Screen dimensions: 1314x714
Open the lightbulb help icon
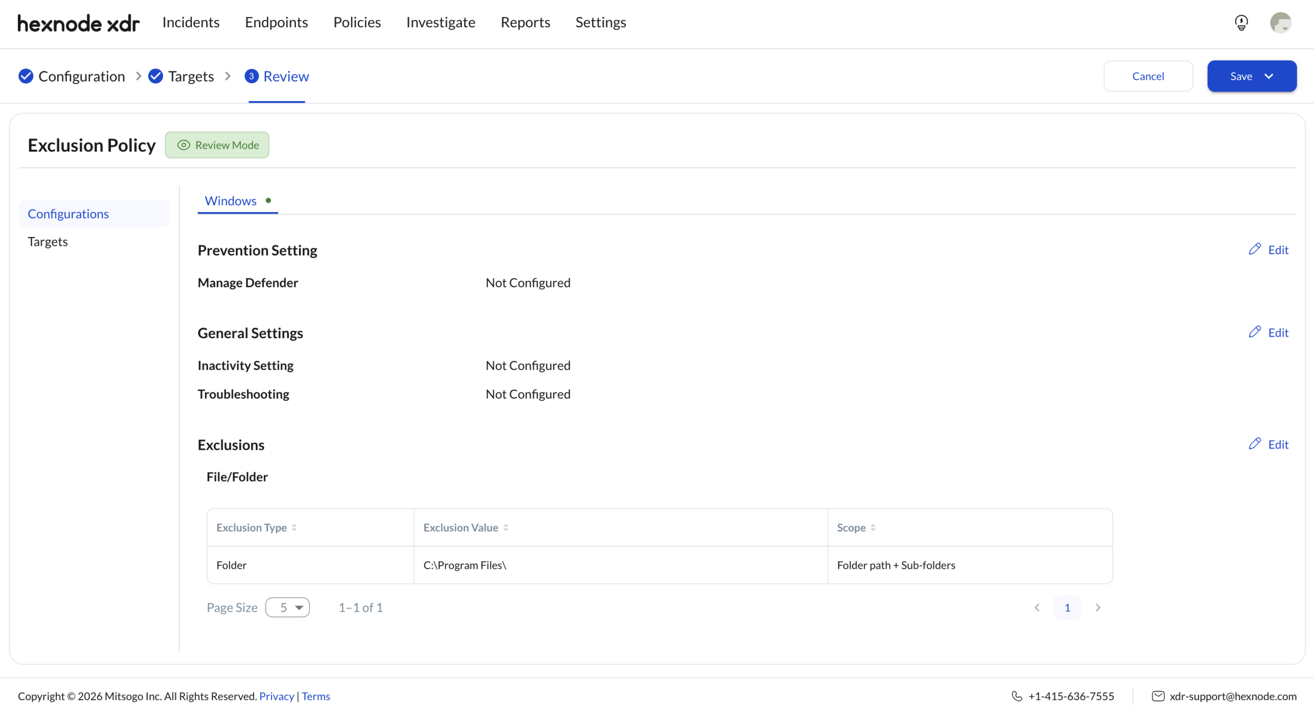pyautogui.click(x=1241, y=23)
